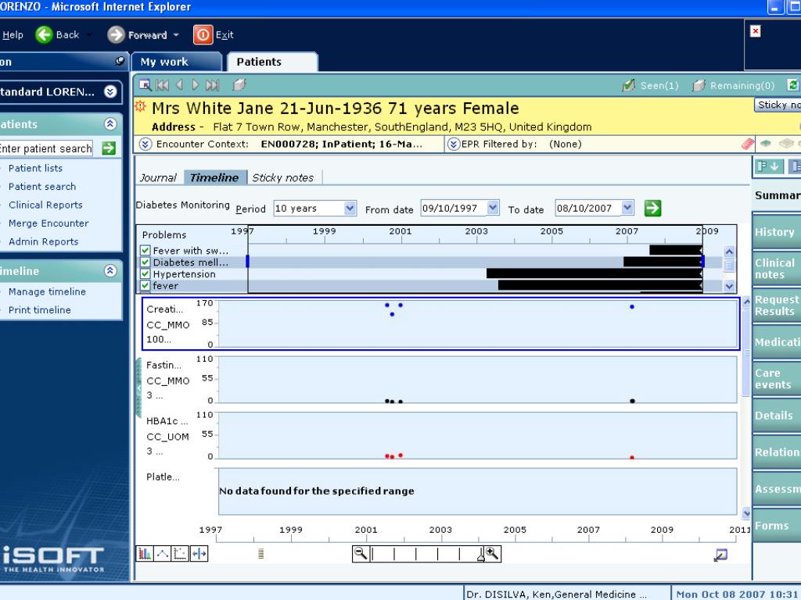Open Print timeline link
This screenshot has height=600, width=801.
click(x=39, y=309)
